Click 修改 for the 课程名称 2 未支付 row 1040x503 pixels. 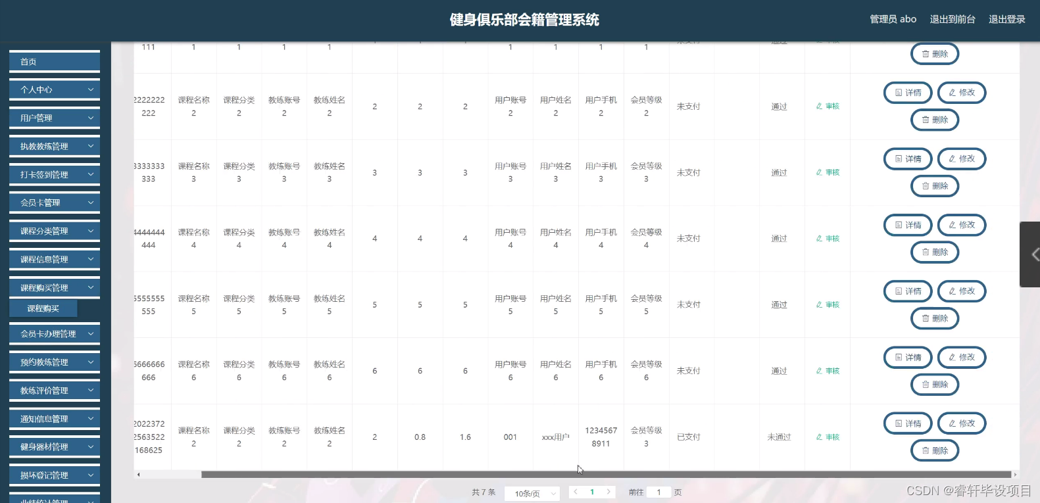point(962,93)
